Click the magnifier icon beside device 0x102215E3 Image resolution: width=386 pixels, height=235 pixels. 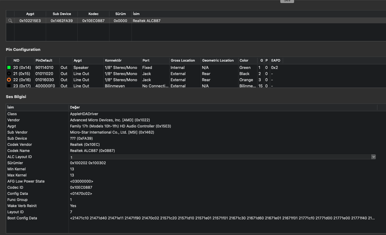(x=10, y=21)
